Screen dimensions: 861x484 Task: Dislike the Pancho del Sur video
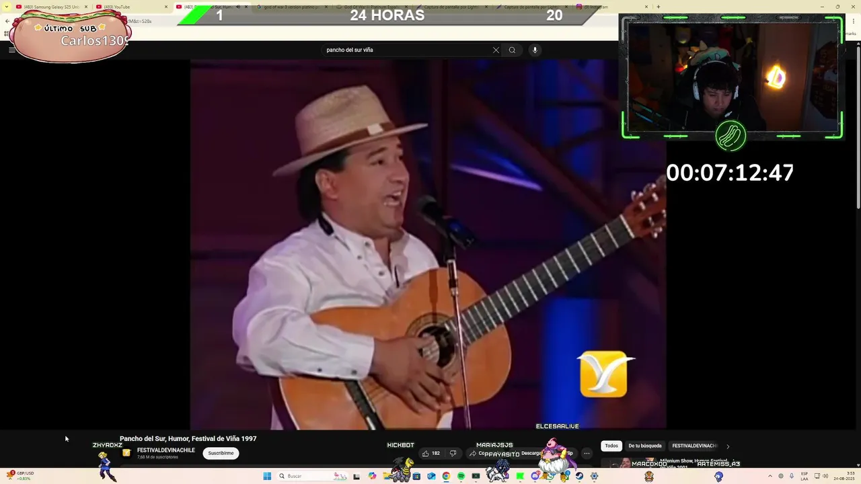click(453, 453)
